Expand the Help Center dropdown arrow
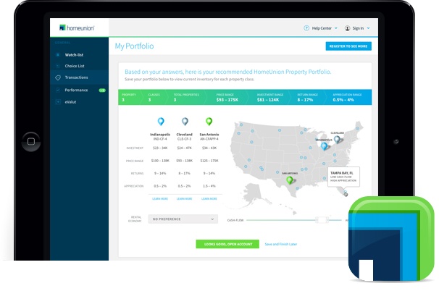This screenshot has height=291, width=439. [336, 28]
